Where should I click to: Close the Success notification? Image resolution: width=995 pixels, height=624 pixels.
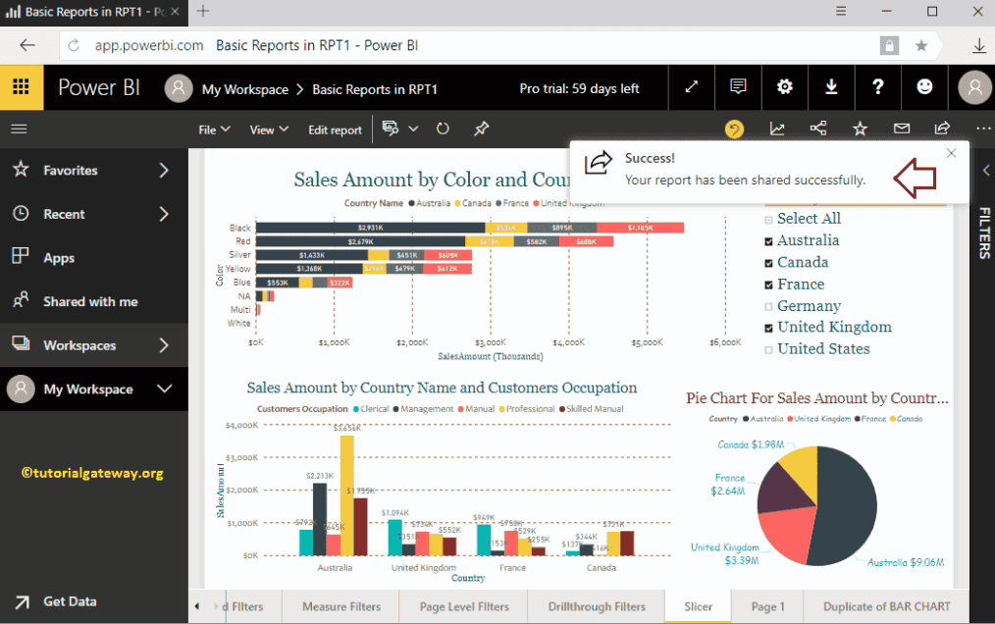pos(951,153)
